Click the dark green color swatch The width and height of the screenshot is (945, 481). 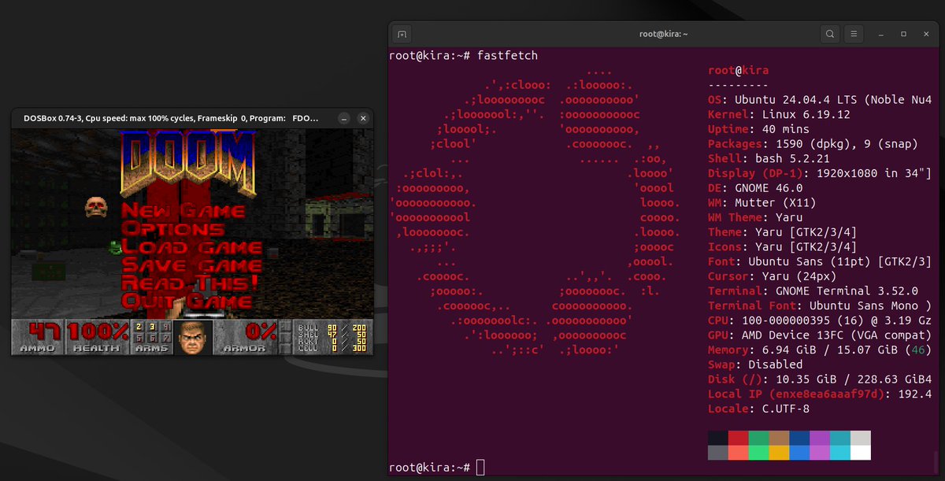click(759, 438)
